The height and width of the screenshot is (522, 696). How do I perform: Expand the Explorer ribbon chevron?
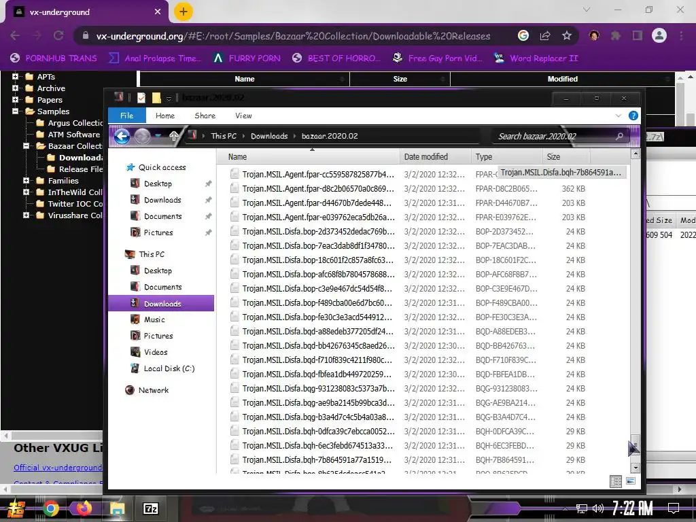[x=619, y=116]
